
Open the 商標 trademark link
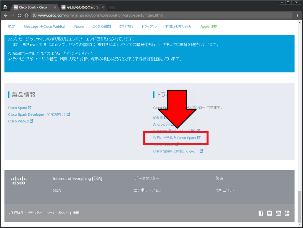76,213
